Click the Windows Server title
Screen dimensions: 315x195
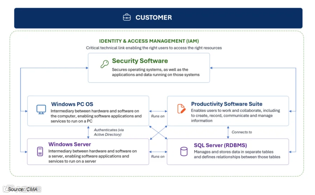click(x=70, y=144)
